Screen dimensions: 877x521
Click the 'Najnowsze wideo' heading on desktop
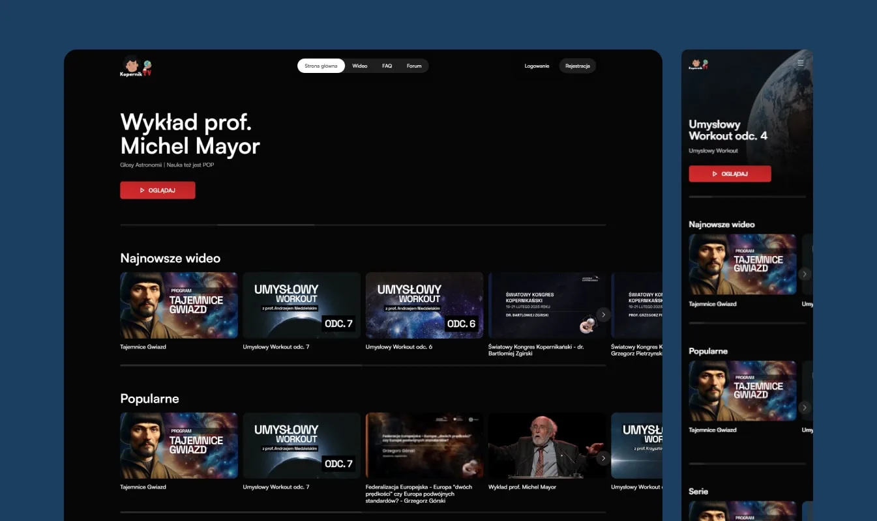(x=170, y=259)
